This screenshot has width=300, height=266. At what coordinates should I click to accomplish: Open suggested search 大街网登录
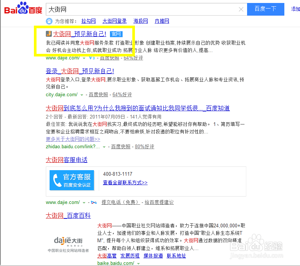click(114, 21)
